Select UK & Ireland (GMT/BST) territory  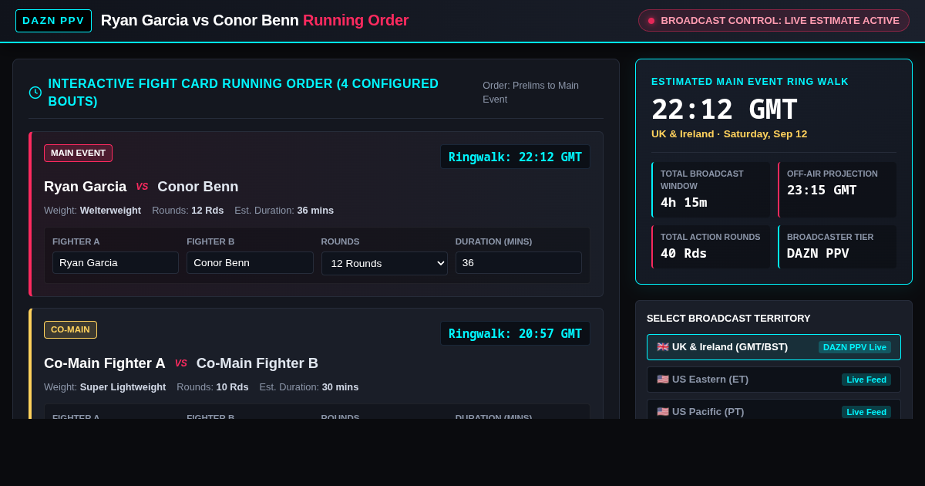click(774, 347)
